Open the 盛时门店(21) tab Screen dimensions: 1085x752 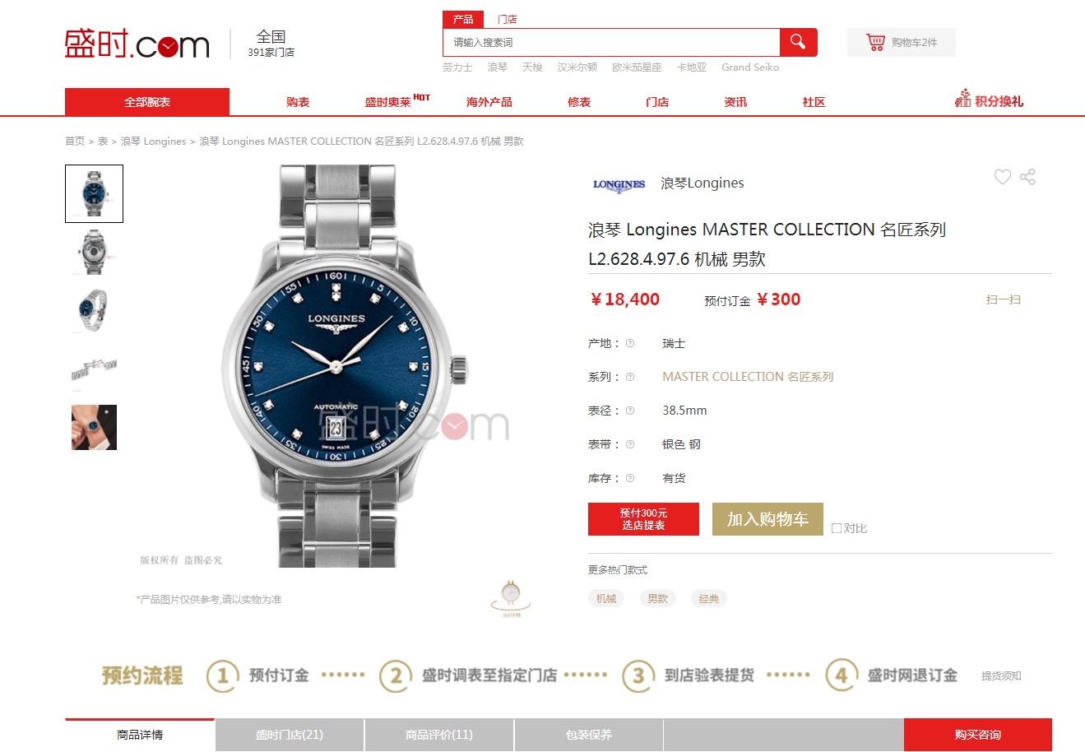pyautogui.click(x=290, y=735)
